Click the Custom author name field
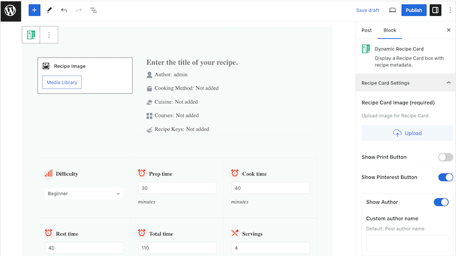456x256 pixels. (x=408, y=243)
